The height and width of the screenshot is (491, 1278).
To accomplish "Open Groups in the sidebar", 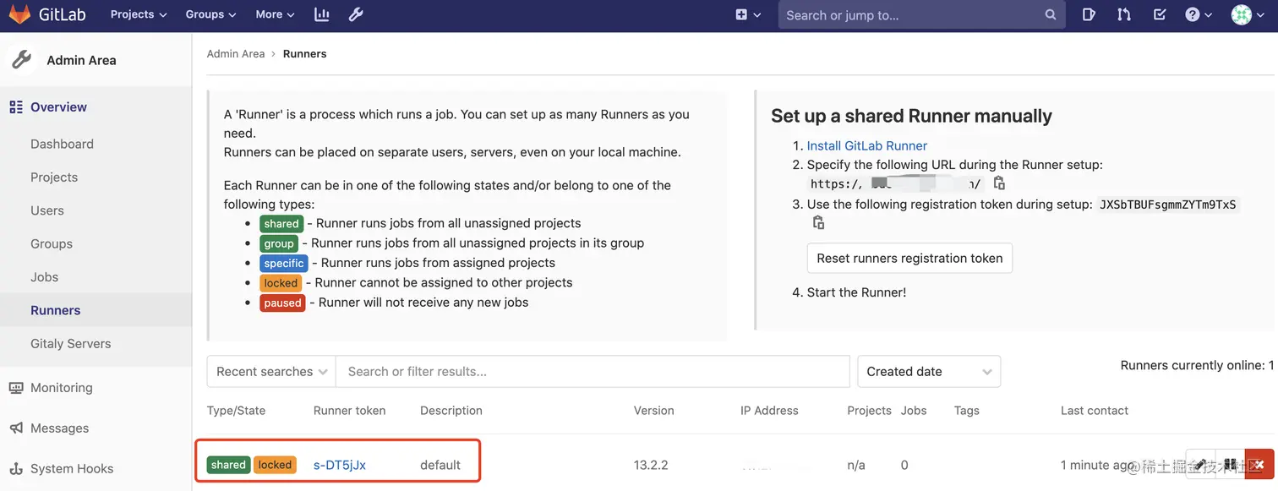I will pyautogui.click(x=52, y=243).
